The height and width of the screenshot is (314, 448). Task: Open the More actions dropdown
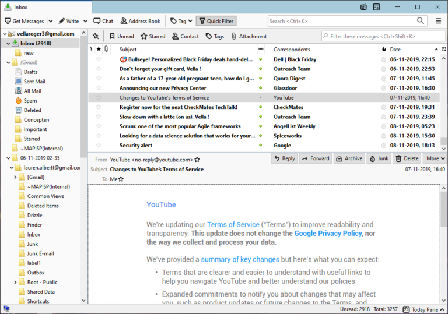(435, 158)
